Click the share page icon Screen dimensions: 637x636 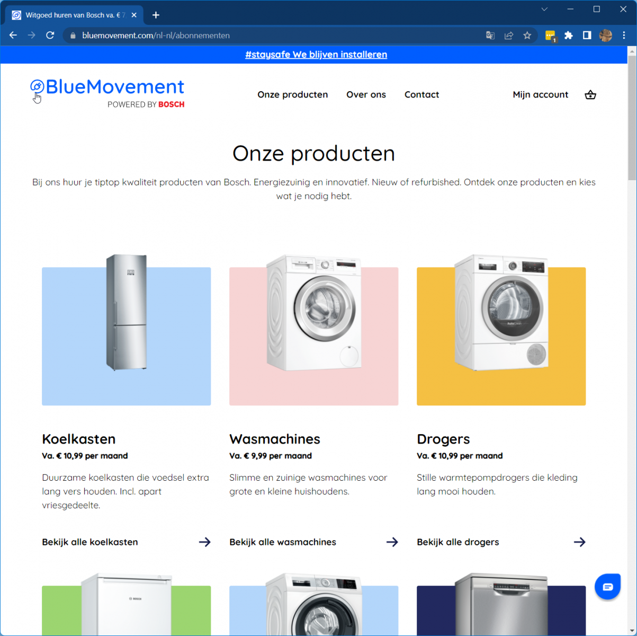pos(509,36)
